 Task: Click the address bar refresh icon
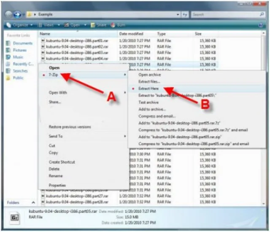(185, 14)
